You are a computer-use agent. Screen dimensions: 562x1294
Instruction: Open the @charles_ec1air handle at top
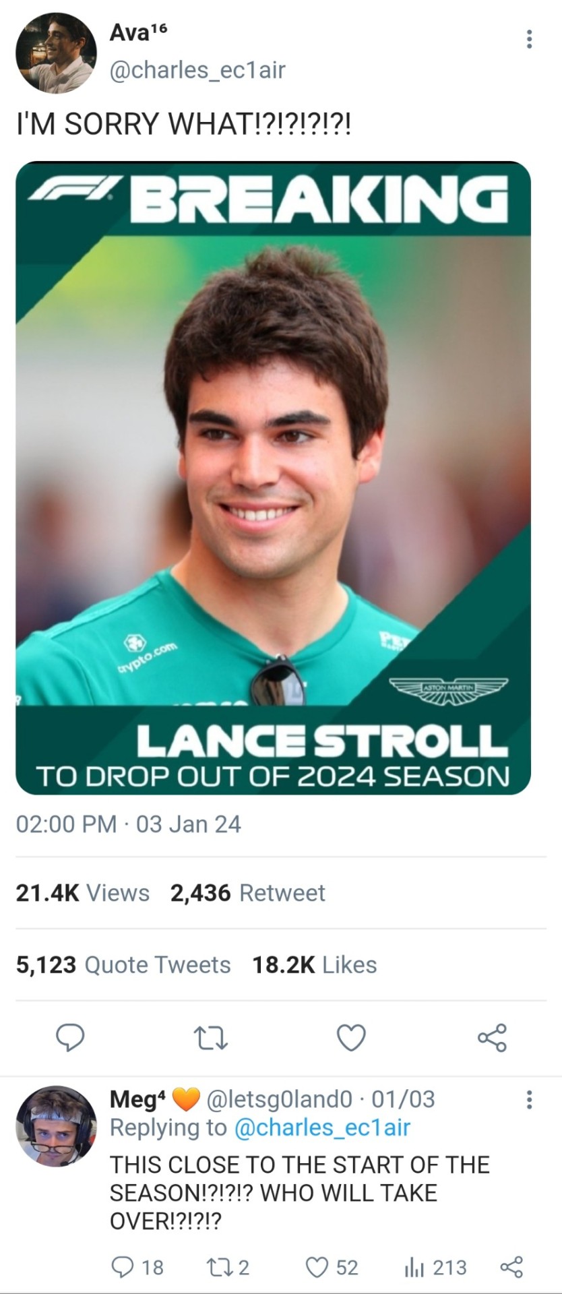197,69
